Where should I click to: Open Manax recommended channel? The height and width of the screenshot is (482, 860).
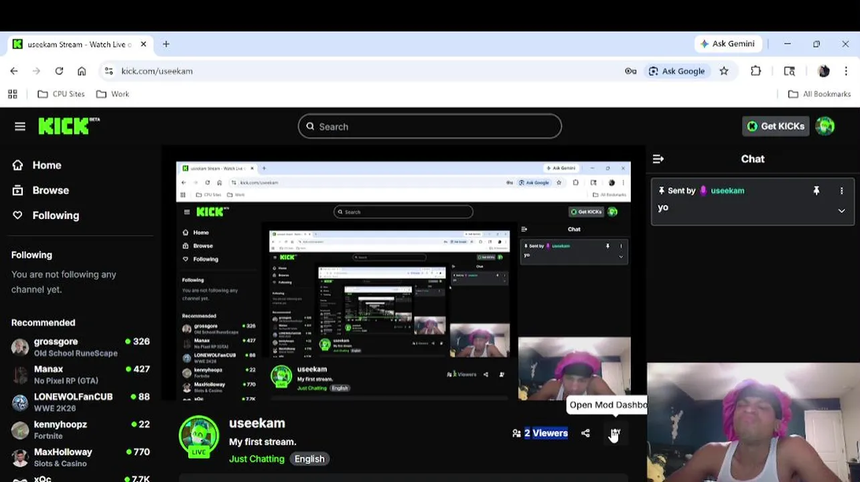click(80, 374)
